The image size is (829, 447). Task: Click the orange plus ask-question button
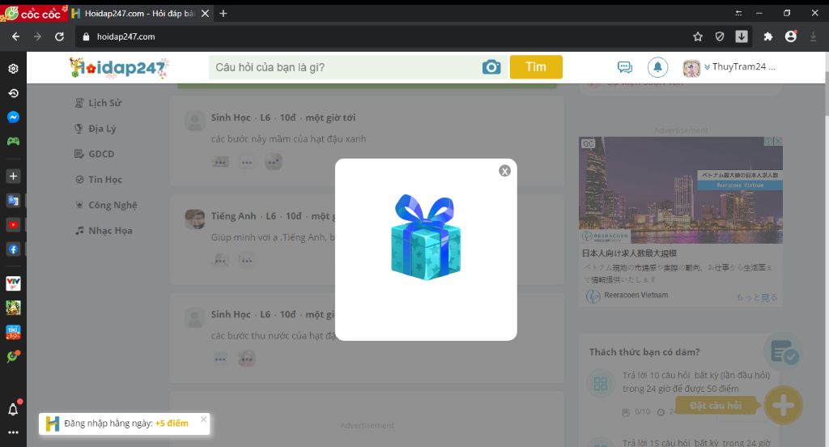pos(784,406)
